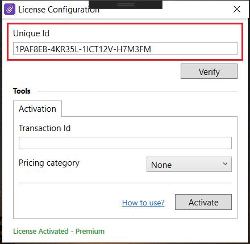This screenshot has width=250, height=244.
Task: Click the Verify button
Action: [209, 71]
